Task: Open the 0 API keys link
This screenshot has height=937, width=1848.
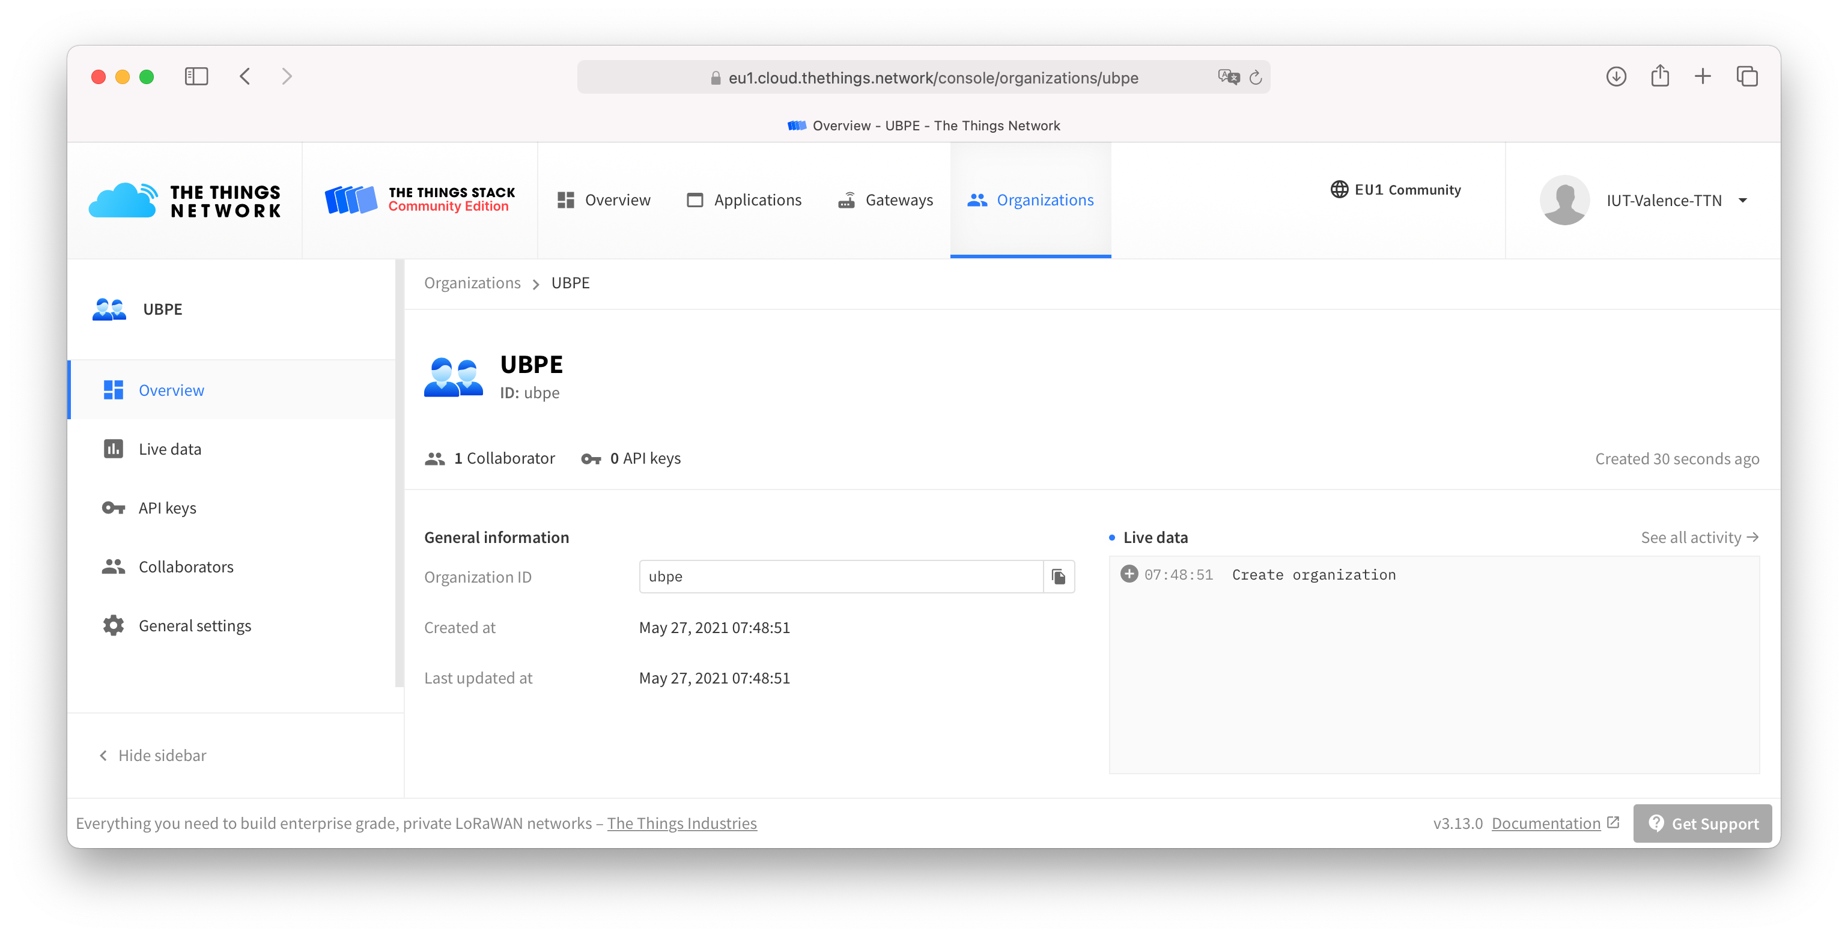Action: (631, 458)
